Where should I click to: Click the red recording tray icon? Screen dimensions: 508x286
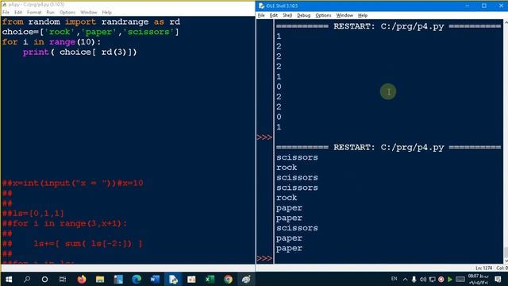coord(441,279)
